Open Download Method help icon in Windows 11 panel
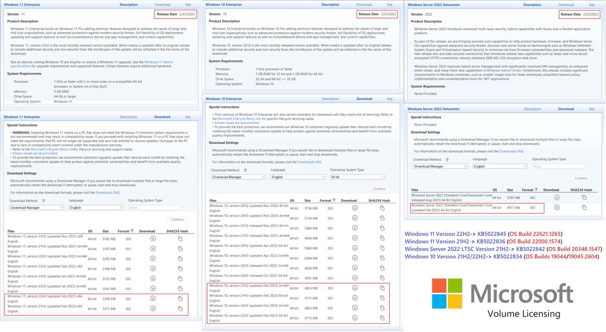The width and height of the screenshot is (606, 332). click(43, 201)
